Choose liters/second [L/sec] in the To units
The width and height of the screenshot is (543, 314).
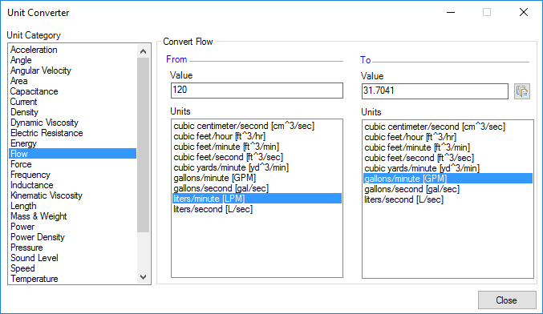[403, 199]
